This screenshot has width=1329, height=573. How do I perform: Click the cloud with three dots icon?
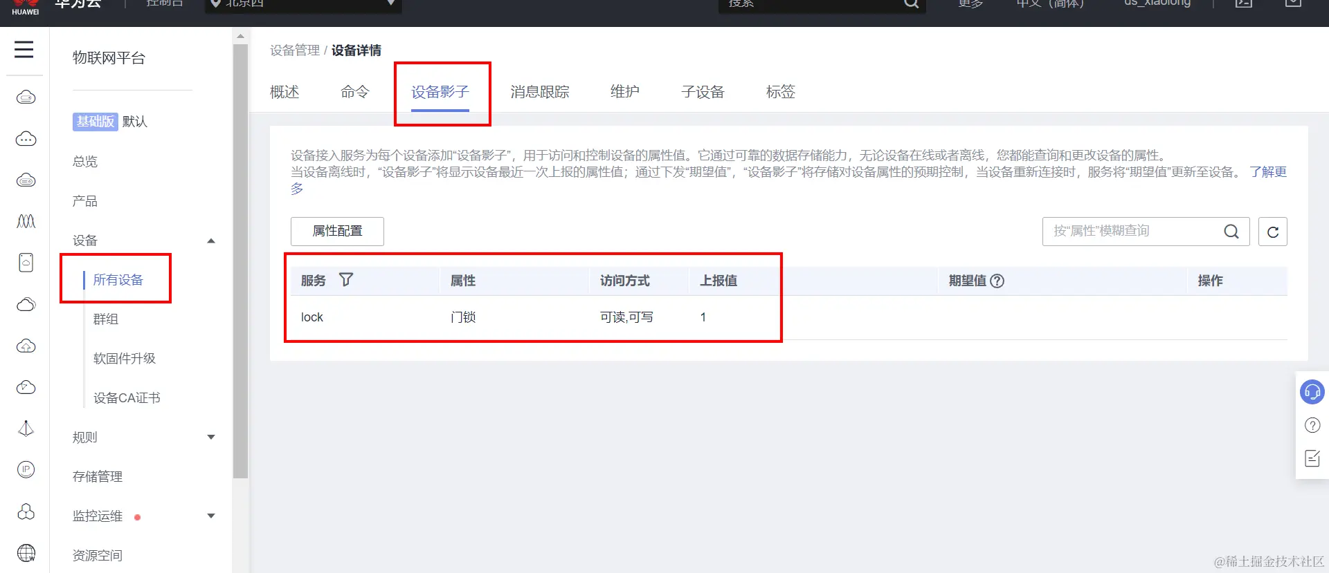(26, 139)
